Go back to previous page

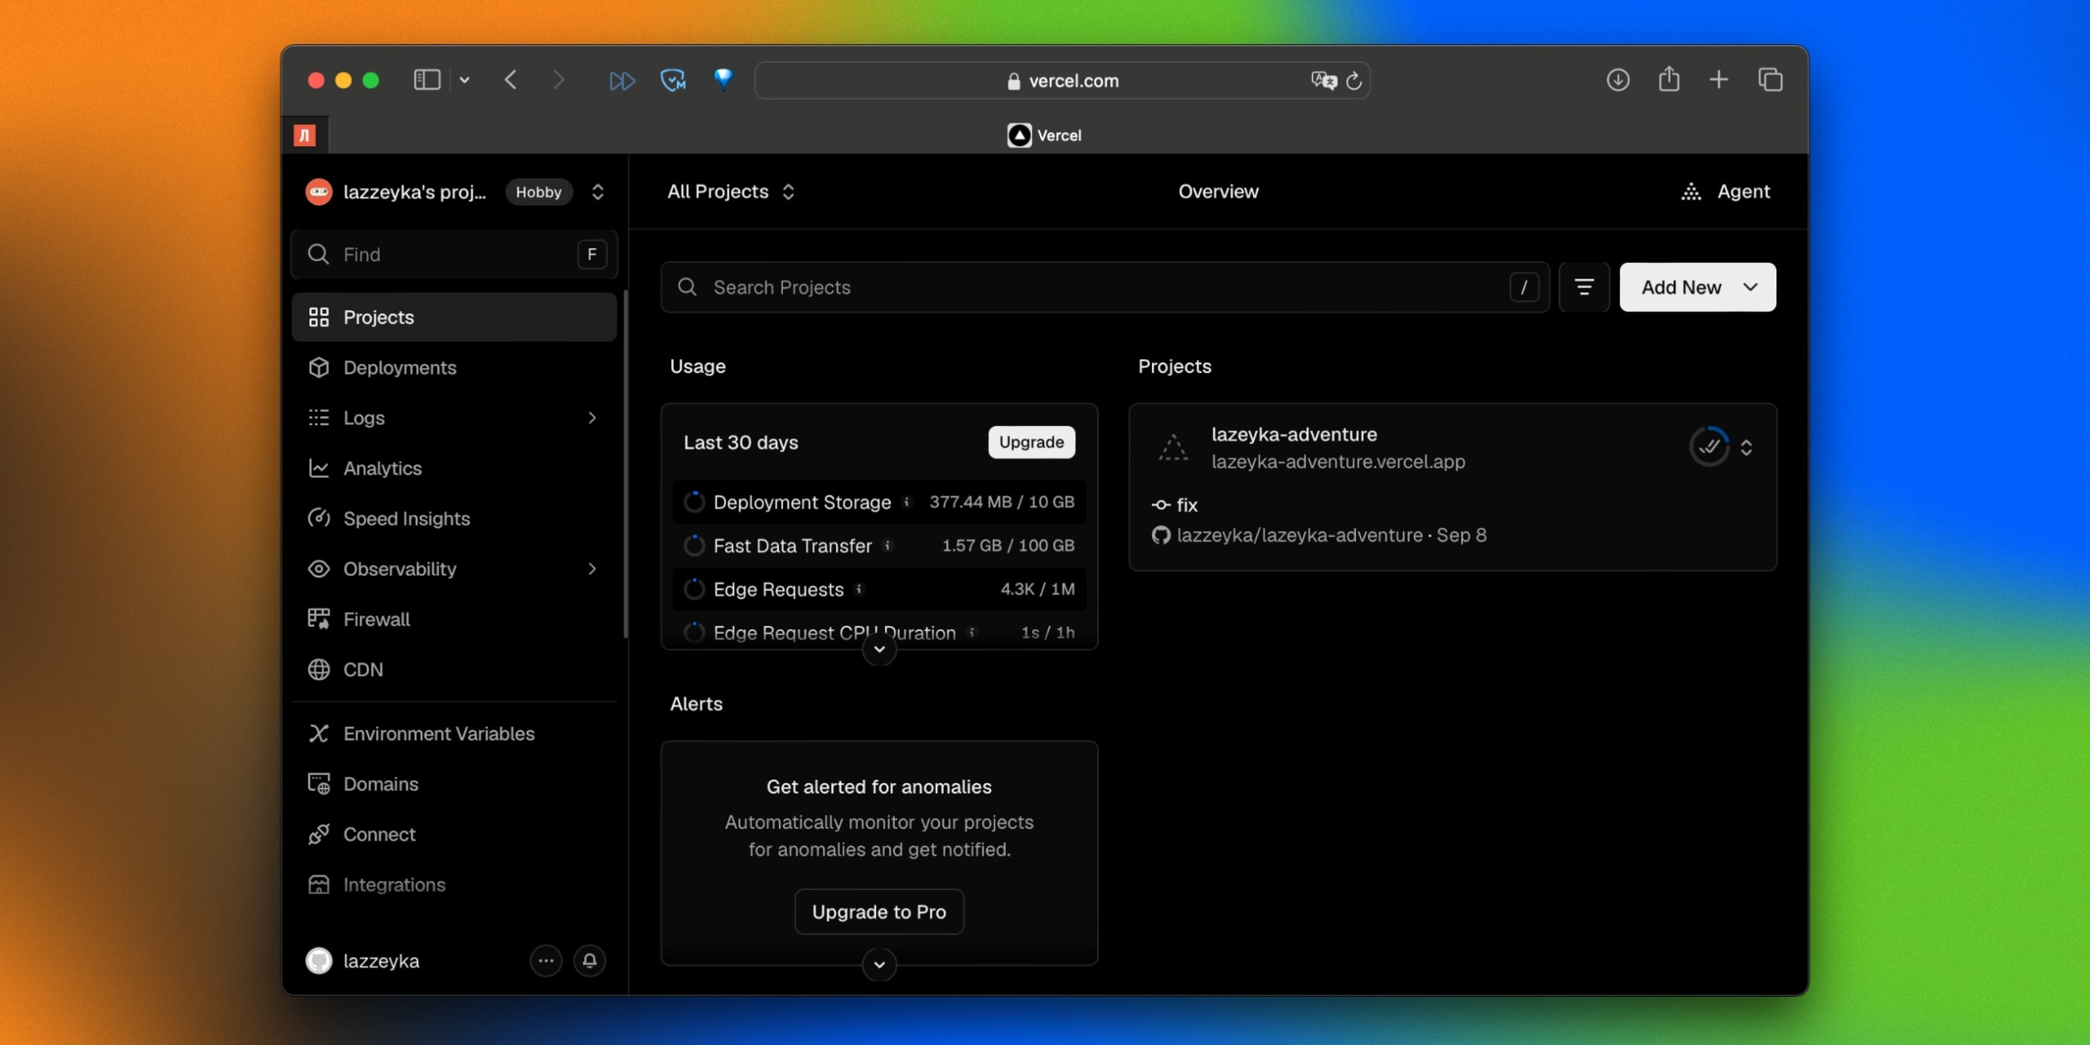click(x=511, y=80)
